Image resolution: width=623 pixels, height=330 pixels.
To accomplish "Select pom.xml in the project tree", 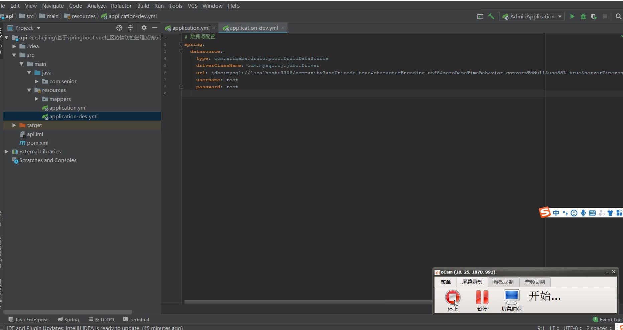I will click(x=37, y=143).
